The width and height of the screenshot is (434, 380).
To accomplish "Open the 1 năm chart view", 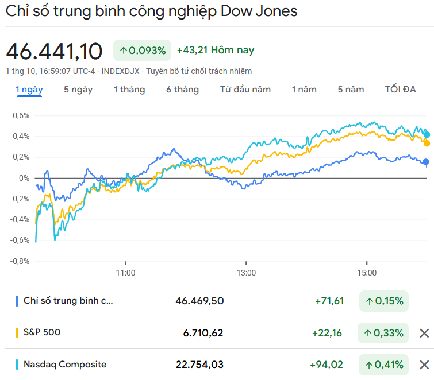I will point(304,90).
